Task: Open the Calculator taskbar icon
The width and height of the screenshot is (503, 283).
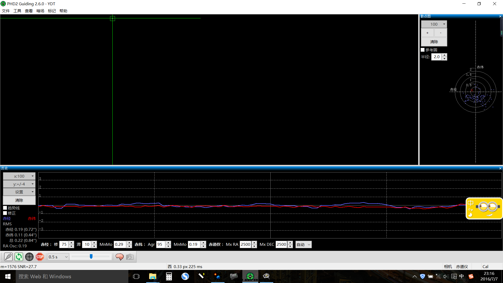Action: [169, 276]
